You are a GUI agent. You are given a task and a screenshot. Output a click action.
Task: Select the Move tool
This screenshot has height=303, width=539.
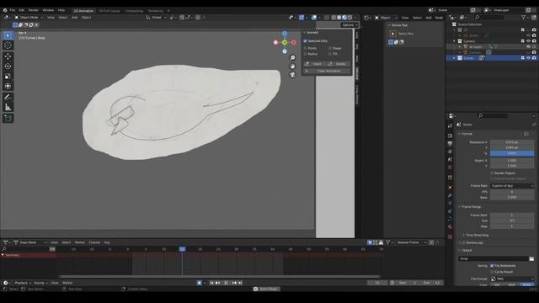pyautogui.click(x=8, y=56)
